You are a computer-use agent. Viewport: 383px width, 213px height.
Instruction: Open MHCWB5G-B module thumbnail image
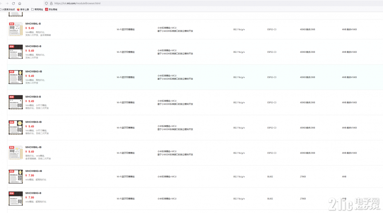click(x=16, y=198)
